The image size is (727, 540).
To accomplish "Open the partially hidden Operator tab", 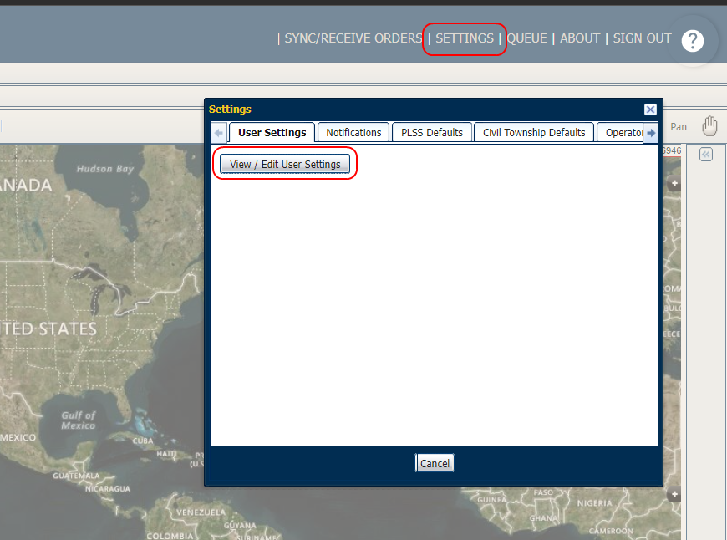I will coord(623,132).
